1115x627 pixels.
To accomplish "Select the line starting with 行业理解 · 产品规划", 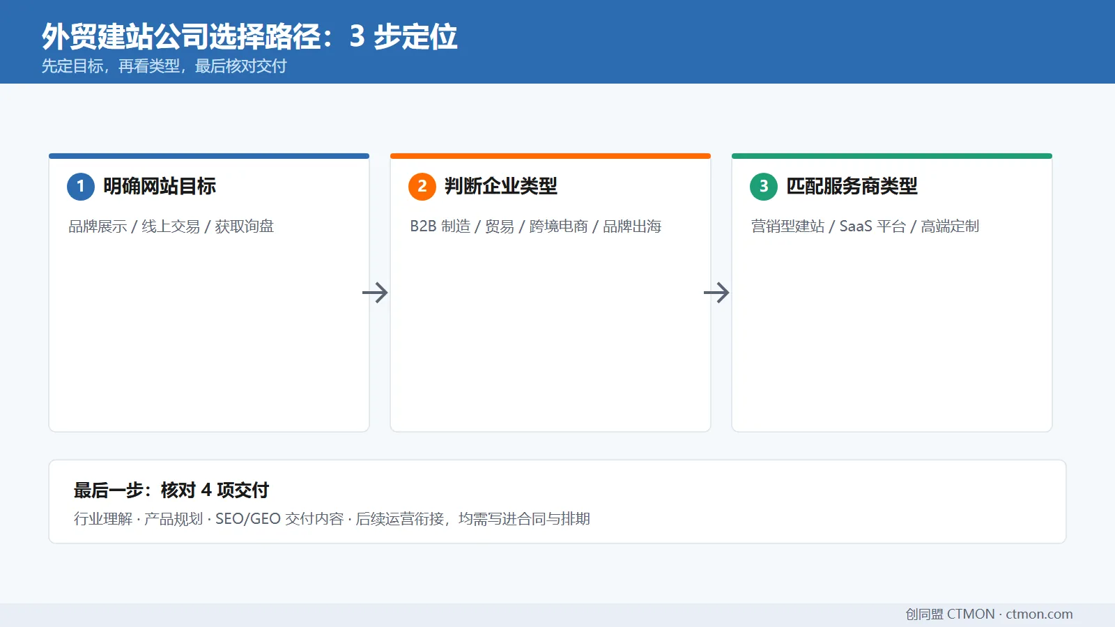I will (x=332, y=519).
